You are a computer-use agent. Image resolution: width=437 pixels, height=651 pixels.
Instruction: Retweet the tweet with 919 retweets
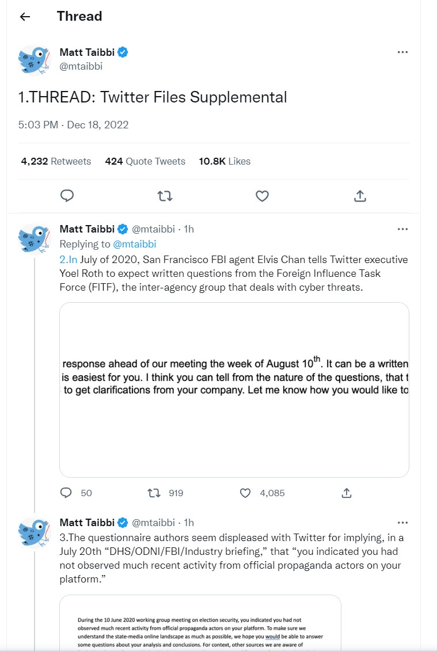[x=154, y=493]
